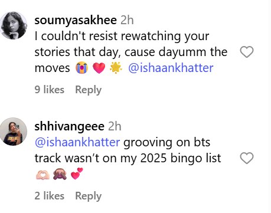
Task: View the 9 likes on first comment
Action: point(50,90)
